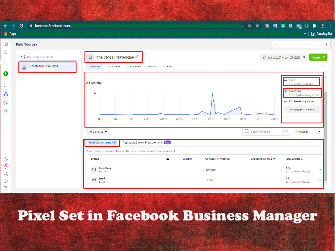Image resolution: width=335 pixels, height=251 pixels.
Task: Click the bookmark star in the address bar
Action: point(257,26)
